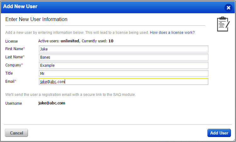Select the Last Name field containing Banes

pos(123,57)
